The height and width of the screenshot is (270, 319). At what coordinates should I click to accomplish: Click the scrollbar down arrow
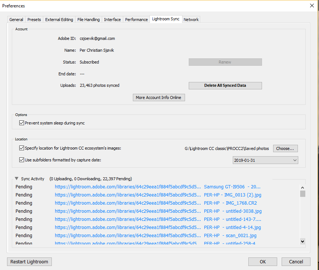(302, 241)
